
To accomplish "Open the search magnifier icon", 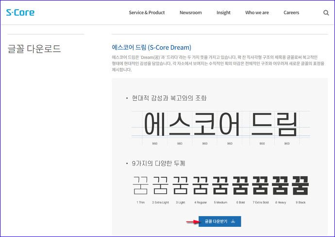I will (326, 13).
